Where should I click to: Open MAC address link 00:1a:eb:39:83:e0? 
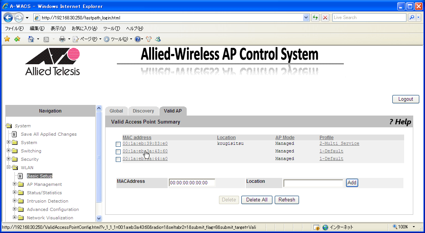[145, 143]
